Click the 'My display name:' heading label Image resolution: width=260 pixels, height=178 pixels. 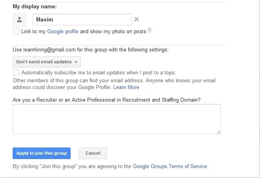[34, 7]
